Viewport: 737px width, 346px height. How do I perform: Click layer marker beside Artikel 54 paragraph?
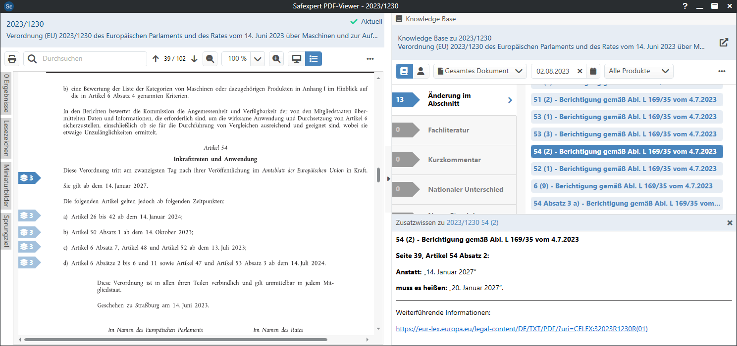29,178
